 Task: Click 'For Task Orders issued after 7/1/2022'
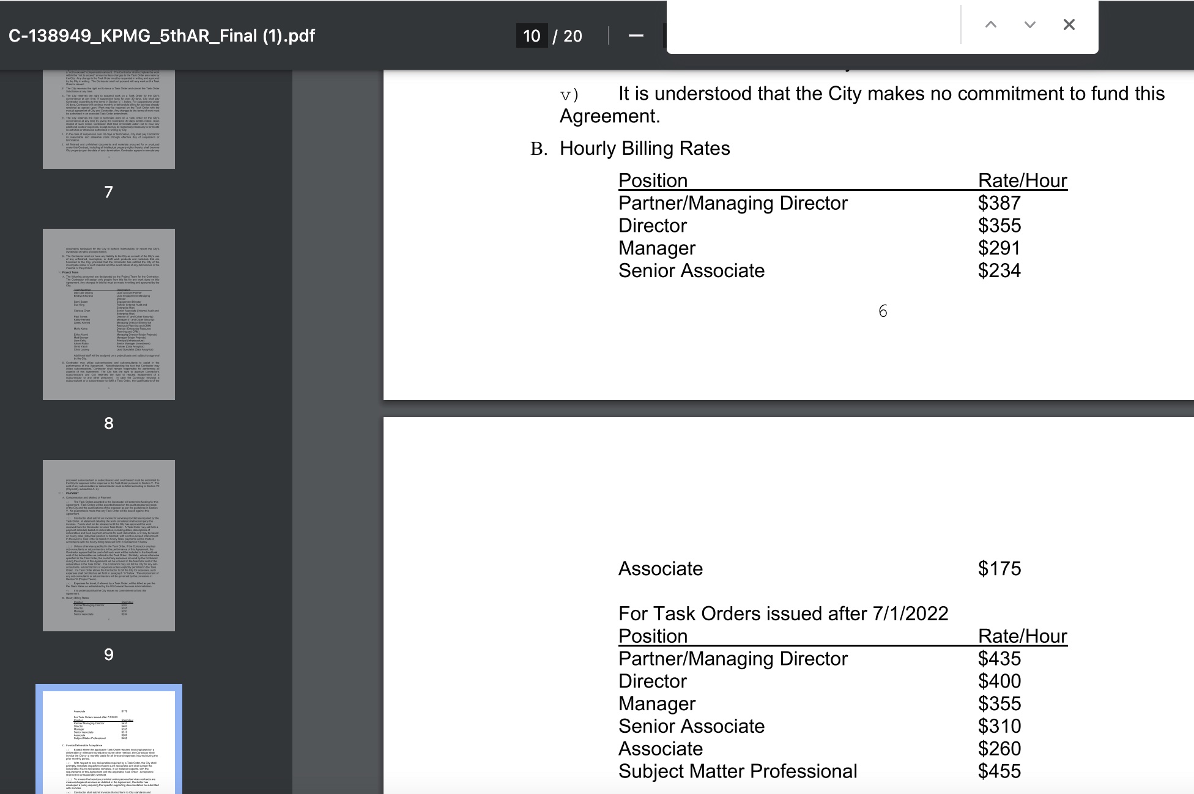783,614
